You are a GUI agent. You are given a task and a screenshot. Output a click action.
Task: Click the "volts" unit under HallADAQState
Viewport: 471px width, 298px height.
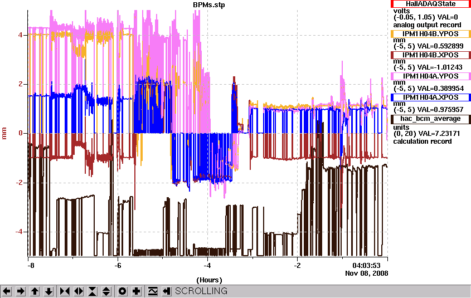click(x=402, y=11)
